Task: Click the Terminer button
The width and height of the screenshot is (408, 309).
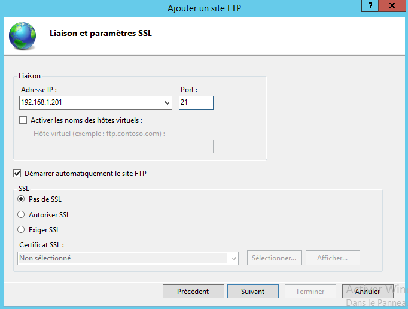Action: coord(310,292)
